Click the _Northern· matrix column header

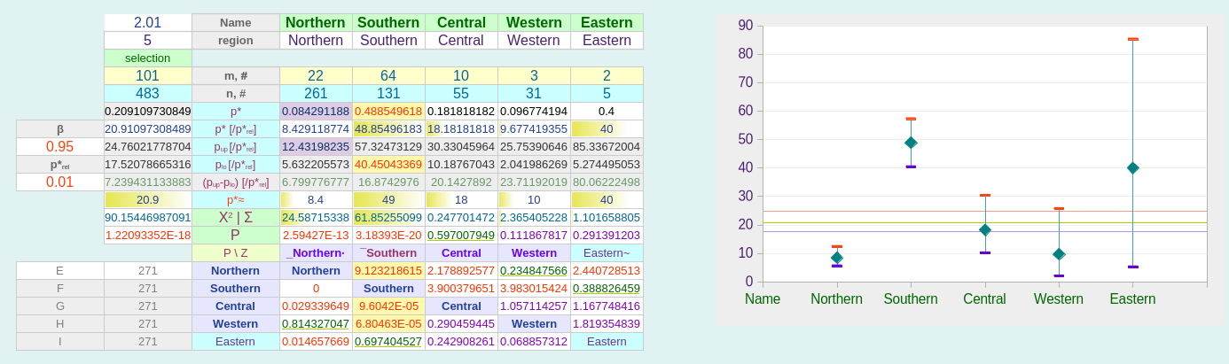click(316, 253)
